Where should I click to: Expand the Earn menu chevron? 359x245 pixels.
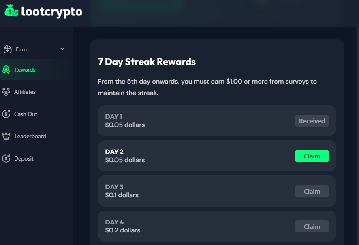click(62, 49)
